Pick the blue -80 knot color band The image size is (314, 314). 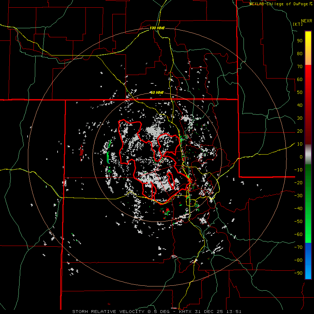(308, 260)
